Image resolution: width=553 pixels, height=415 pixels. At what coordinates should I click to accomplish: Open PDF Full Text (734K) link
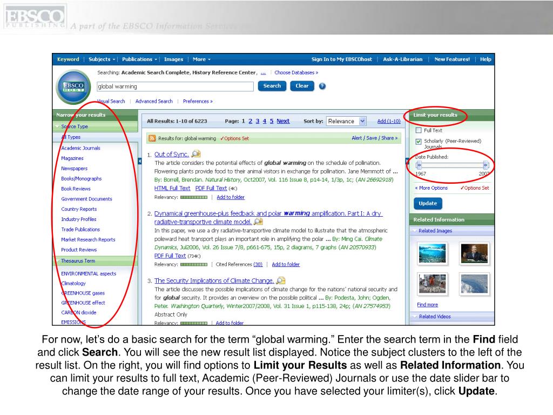pyautogui.click(x=170, y=256)
